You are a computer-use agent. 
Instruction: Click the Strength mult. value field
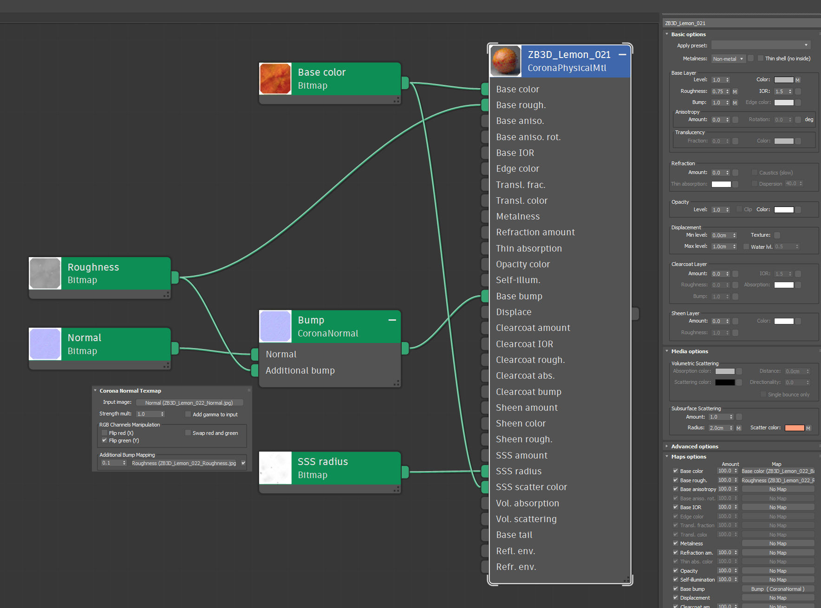click(x=148, y=414)
